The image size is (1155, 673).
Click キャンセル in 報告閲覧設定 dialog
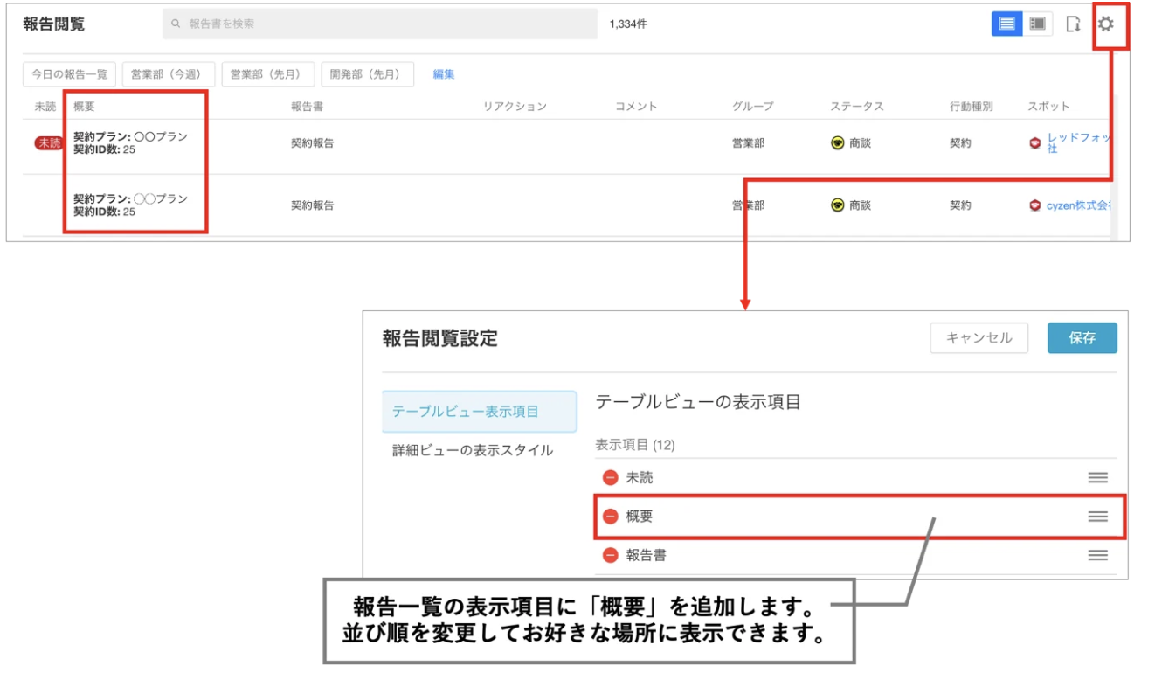979,338
